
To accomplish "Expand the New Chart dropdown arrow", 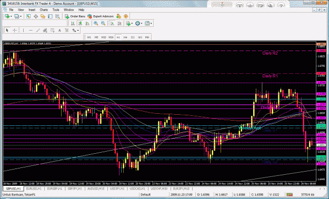I will click(11, 16).
